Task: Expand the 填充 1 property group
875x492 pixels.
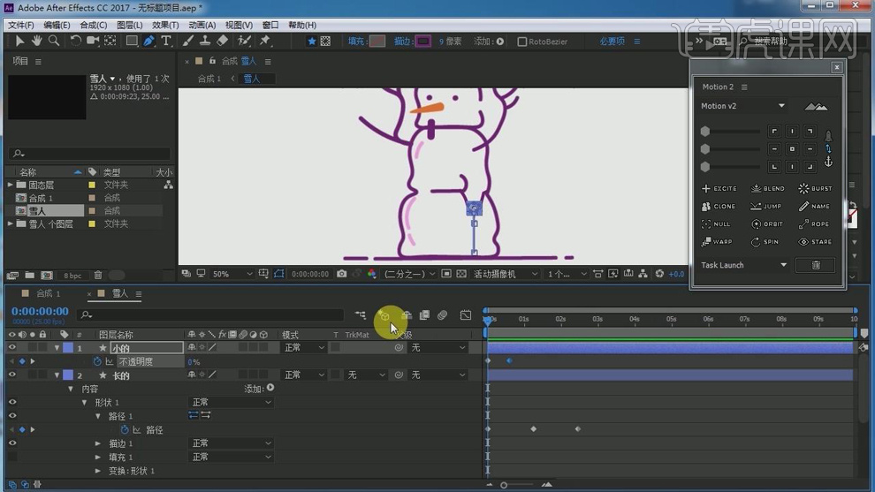Action: tap(98, 458)
